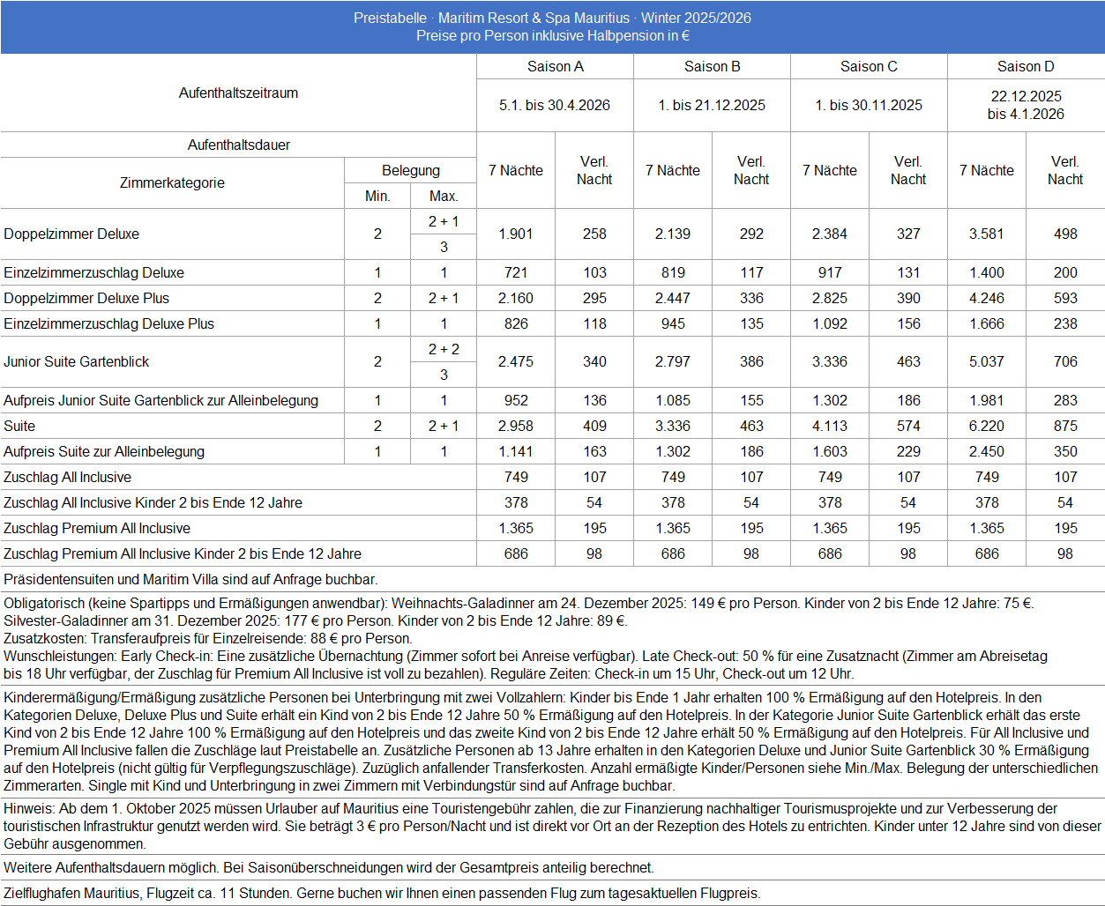Click the price value "819"
1105x906 pixels.
tap(673, 272)
